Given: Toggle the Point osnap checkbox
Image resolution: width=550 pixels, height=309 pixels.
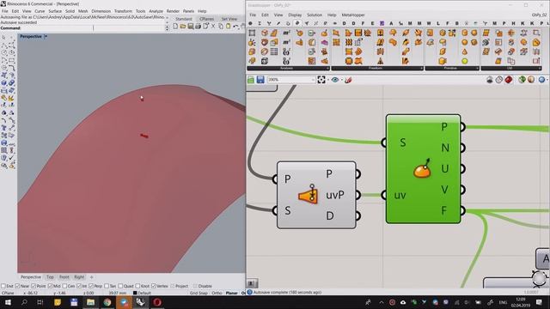Looking at the screenshot, I should (x=34, y=286).
